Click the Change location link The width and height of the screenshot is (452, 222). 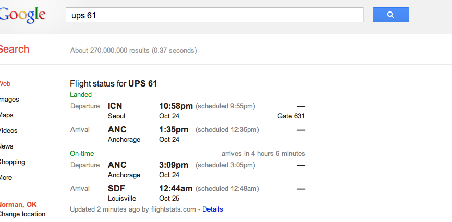pyautogui.click(x=22, y=214)
